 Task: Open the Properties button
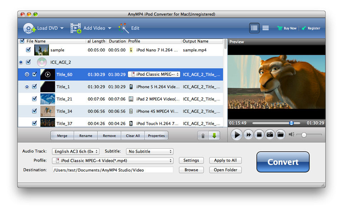point(156,135)
